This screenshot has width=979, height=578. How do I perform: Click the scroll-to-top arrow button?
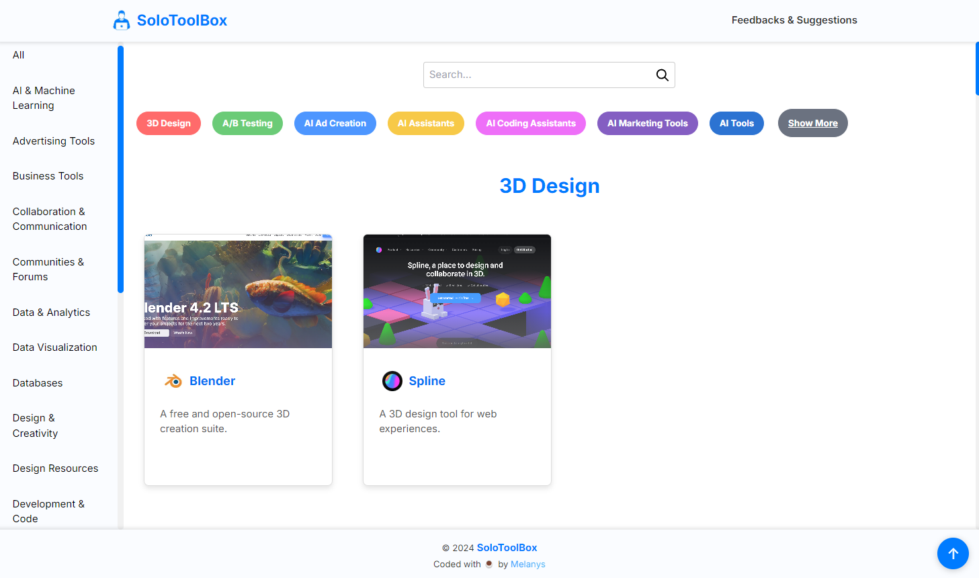click(x=953, y=554)
